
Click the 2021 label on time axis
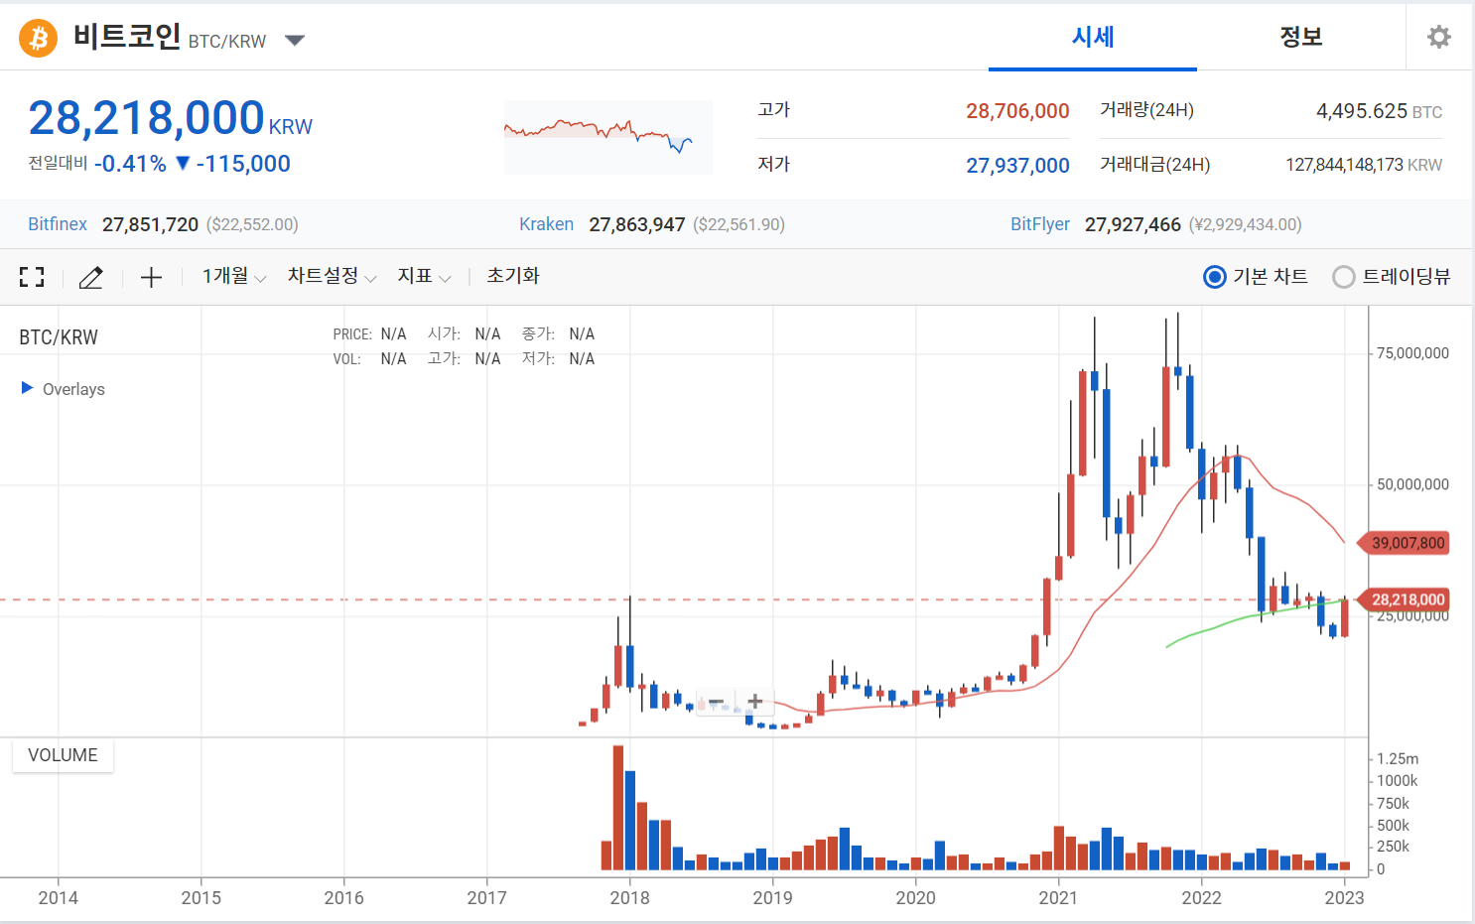point(1058,898)
